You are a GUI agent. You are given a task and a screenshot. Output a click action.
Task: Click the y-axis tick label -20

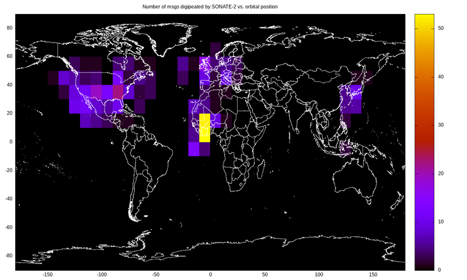click(x=8, y=170)
